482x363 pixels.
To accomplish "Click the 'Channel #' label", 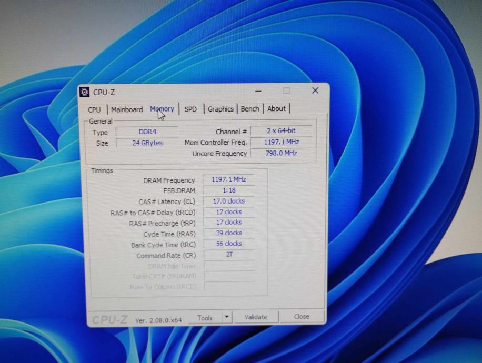I will pos(231,132).
